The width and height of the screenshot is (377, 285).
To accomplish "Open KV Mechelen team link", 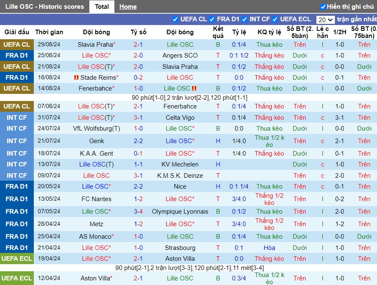I will coord(180,164).
